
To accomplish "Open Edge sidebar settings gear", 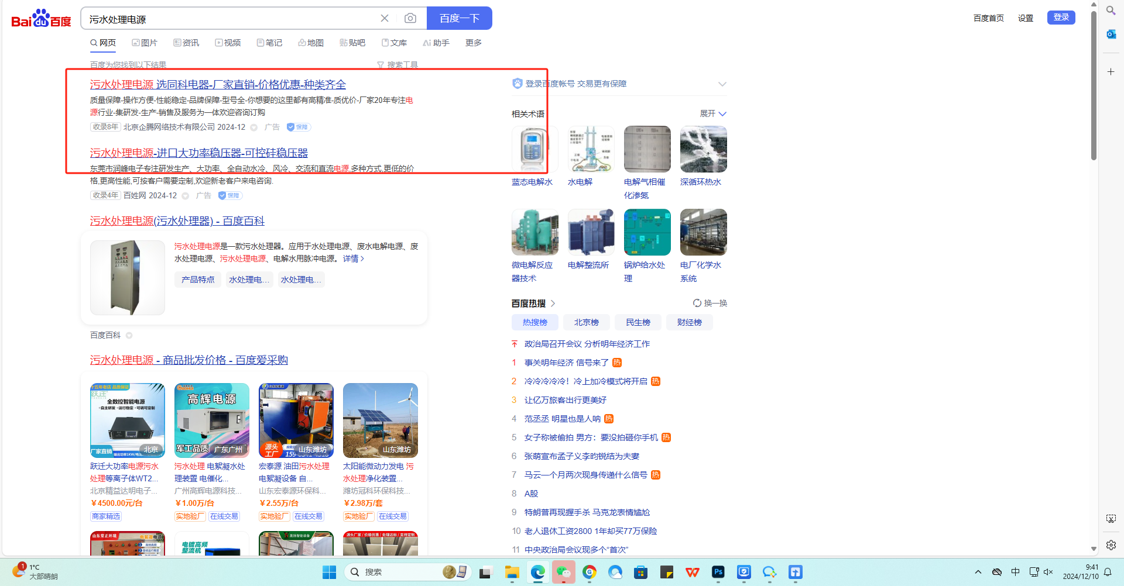I will pyautogui.click(x=1111, y=545).
